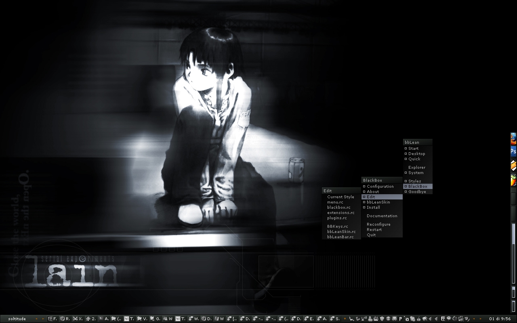
Task: Switch to the taskbar task labeled [..
Action: (x=232, y=319)
